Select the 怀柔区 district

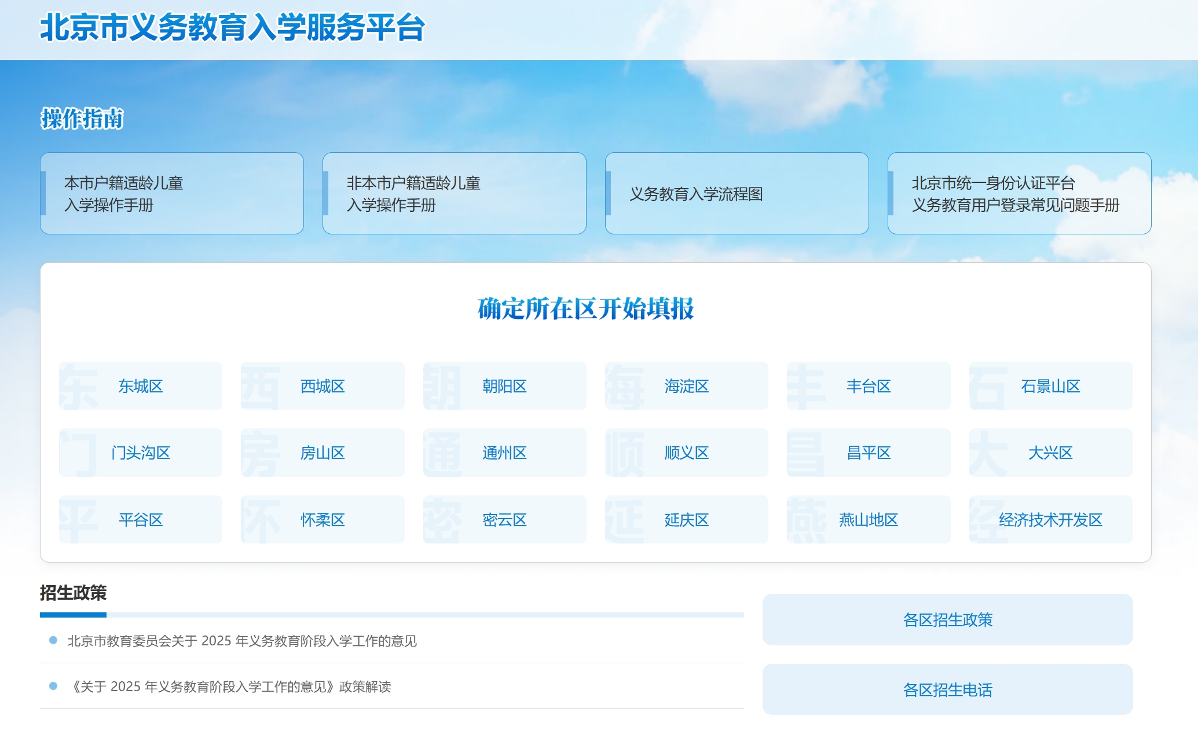coord(323,520)
